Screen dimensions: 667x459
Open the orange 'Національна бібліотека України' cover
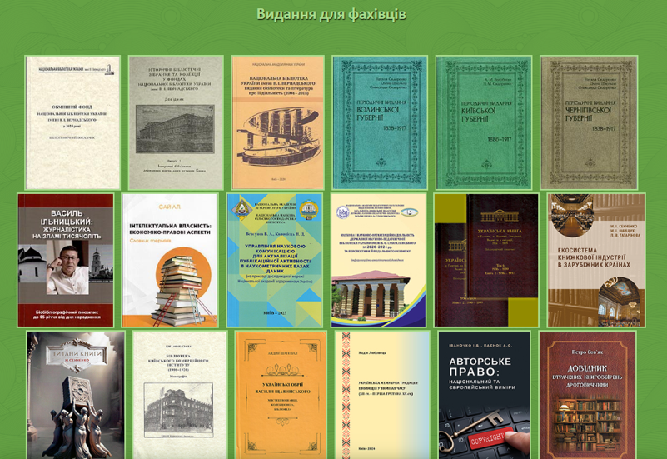(277, 122)
